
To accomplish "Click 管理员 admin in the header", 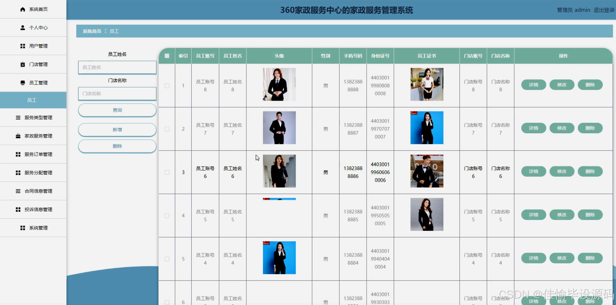I will (x=573, y=10).
